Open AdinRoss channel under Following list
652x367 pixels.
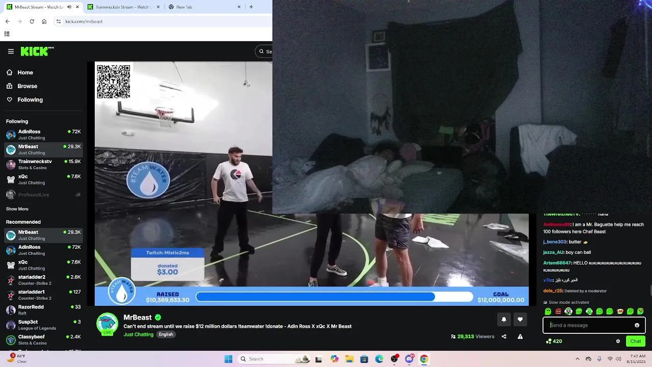[x=43, y=135]
